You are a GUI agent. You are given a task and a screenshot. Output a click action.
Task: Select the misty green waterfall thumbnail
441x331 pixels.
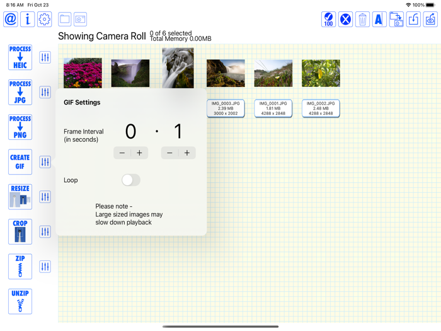(x=130, y=73)
